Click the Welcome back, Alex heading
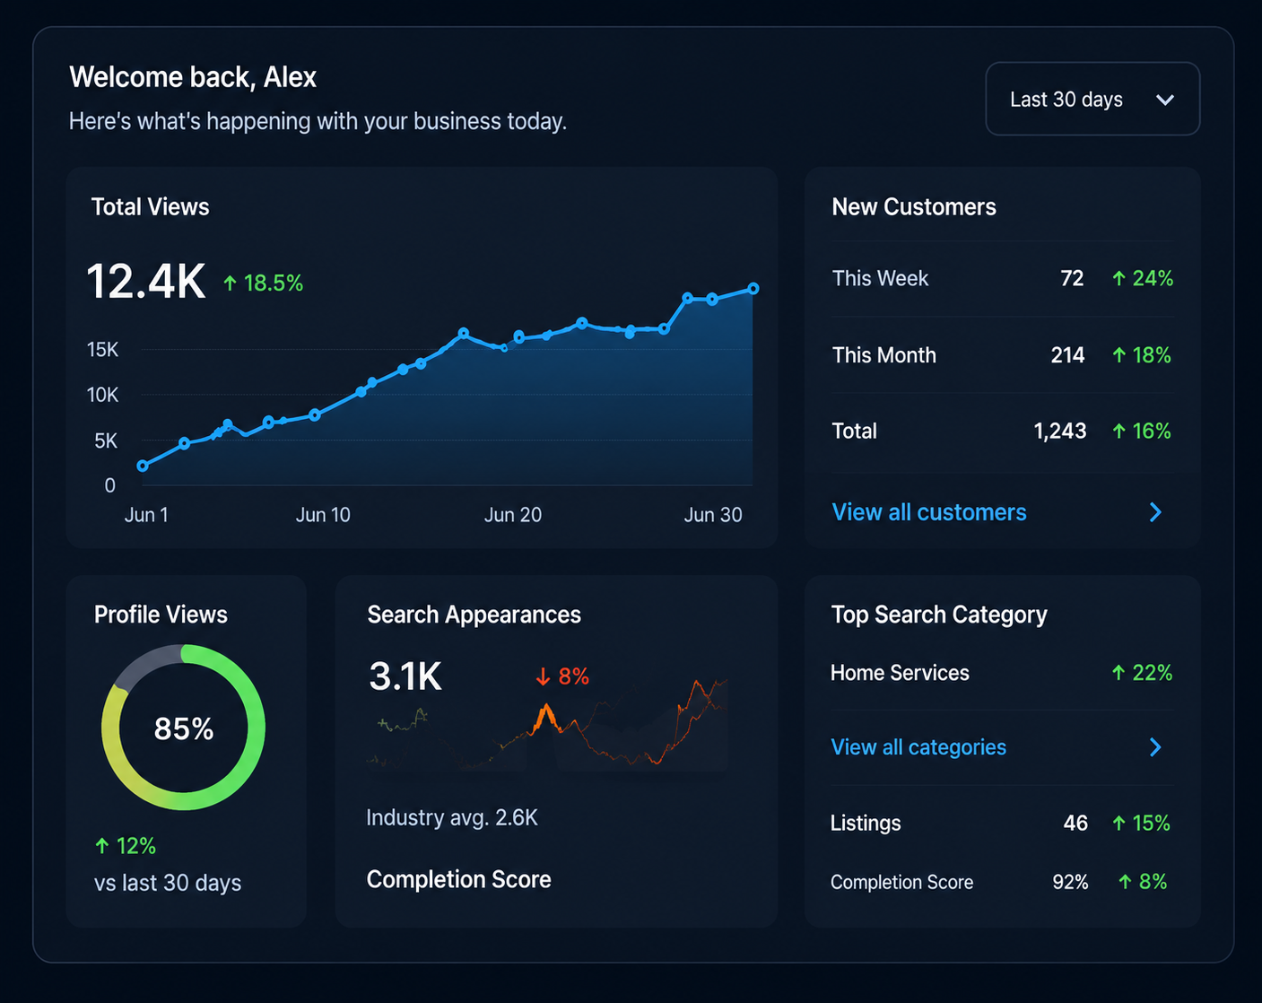 click(x=193, y=77)
